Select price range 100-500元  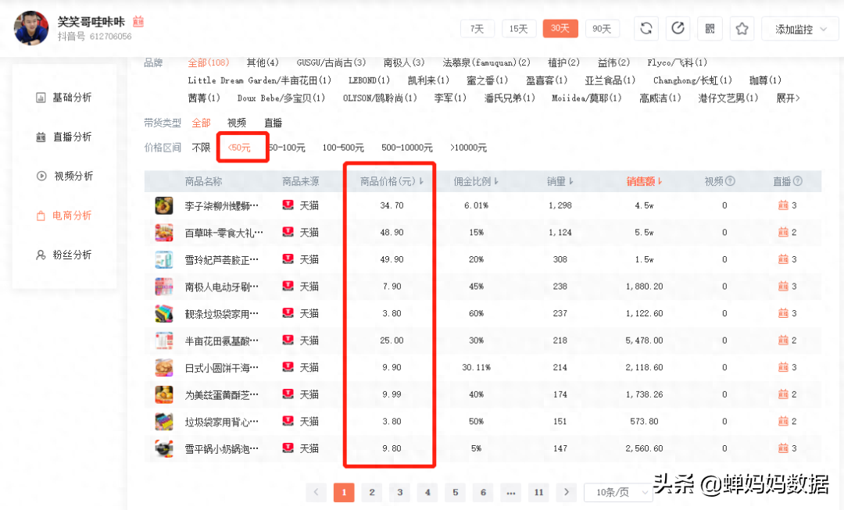(343, 148)
